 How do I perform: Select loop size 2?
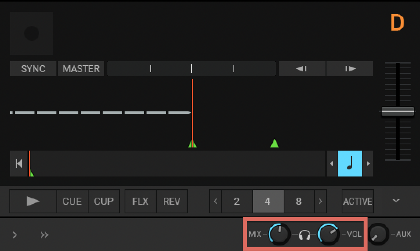(237, 201)
